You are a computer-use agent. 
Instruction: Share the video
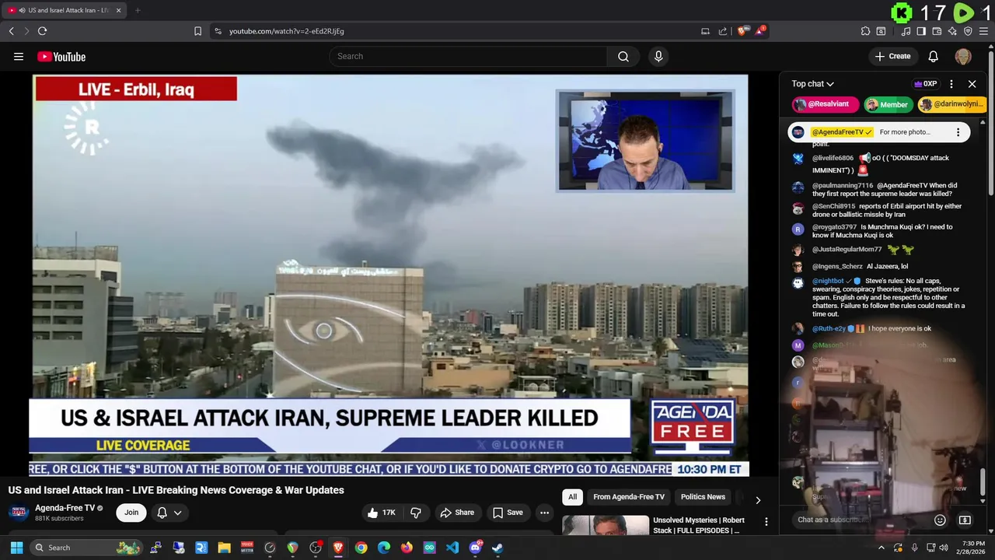point(456,513)
